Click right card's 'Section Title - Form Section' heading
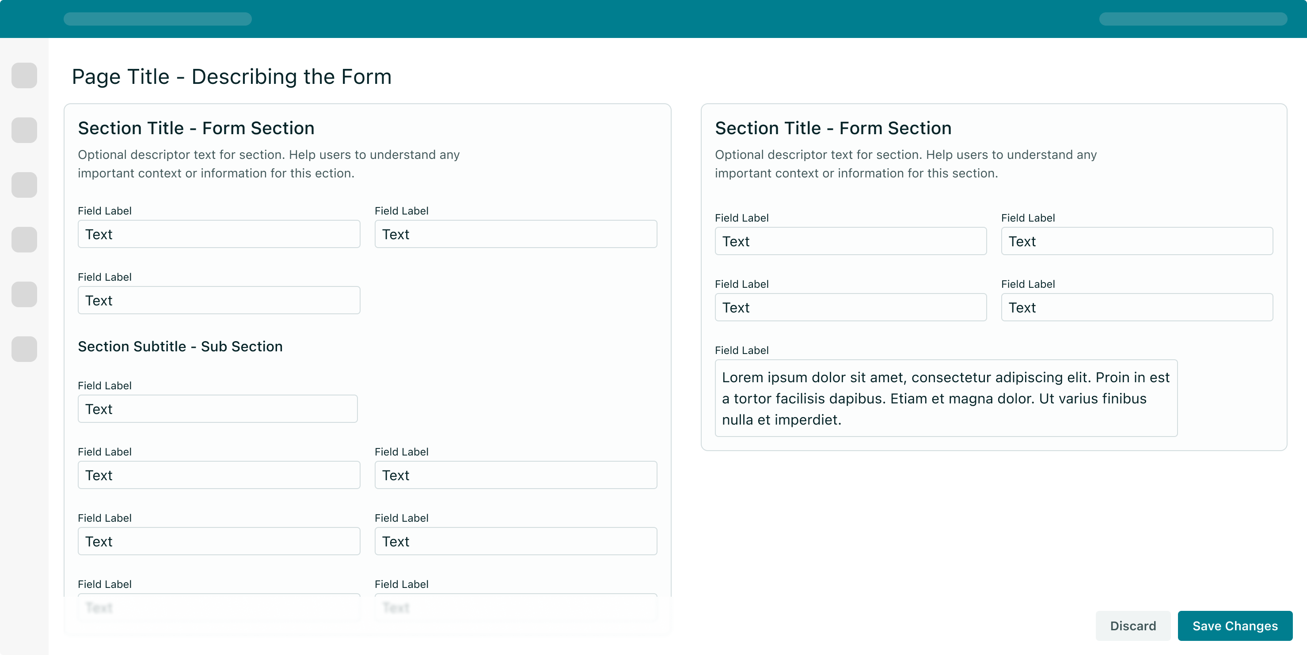This screenshot has height=655, width=1307. [x=833, y=128]
